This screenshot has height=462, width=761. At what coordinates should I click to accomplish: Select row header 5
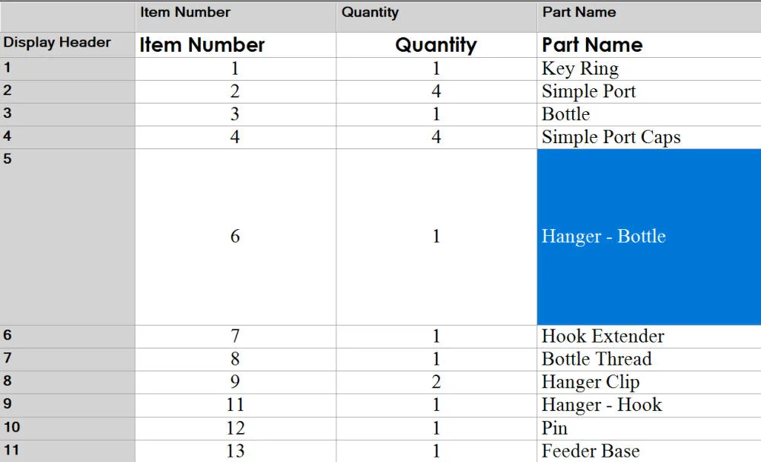68,237
